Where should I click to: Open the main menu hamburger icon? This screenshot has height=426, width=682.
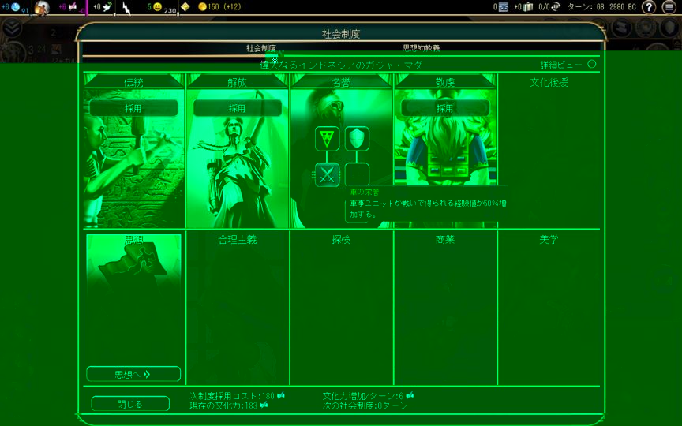[x=669, y=7]
